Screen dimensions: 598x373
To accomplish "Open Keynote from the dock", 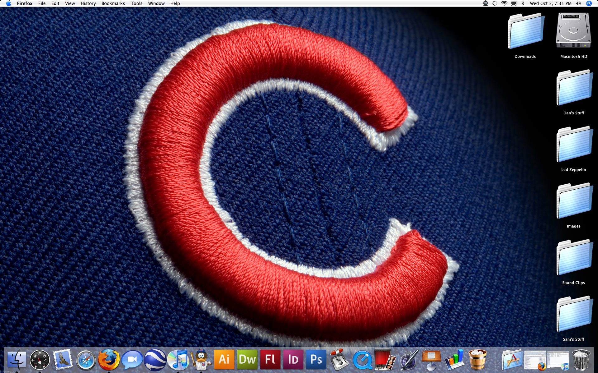I will coord(431,360).
